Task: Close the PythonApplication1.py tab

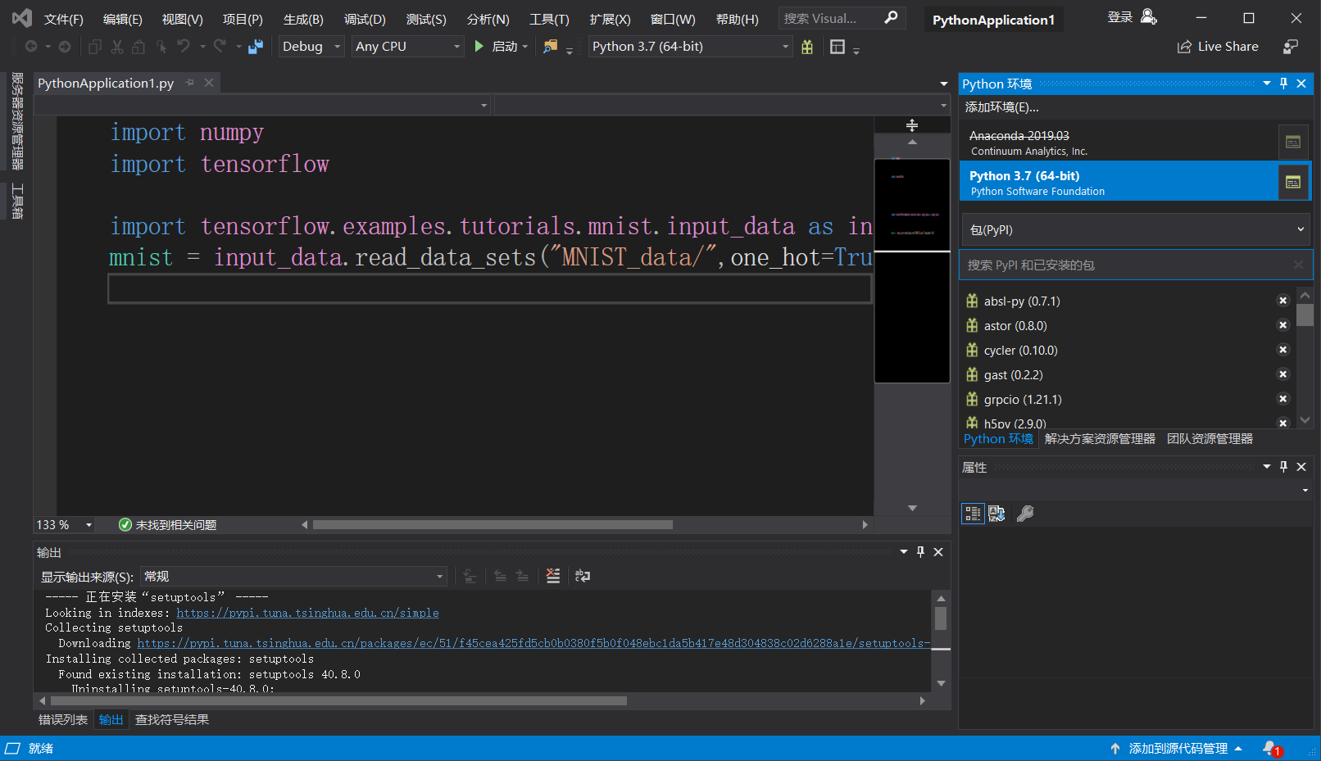Action: [209, 83]
